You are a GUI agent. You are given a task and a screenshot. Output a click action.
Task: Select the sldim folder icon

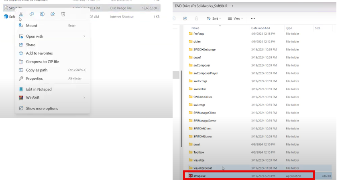(x=191, y=41)
